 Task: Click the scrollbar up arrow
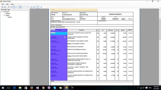[x=160, y=9]
